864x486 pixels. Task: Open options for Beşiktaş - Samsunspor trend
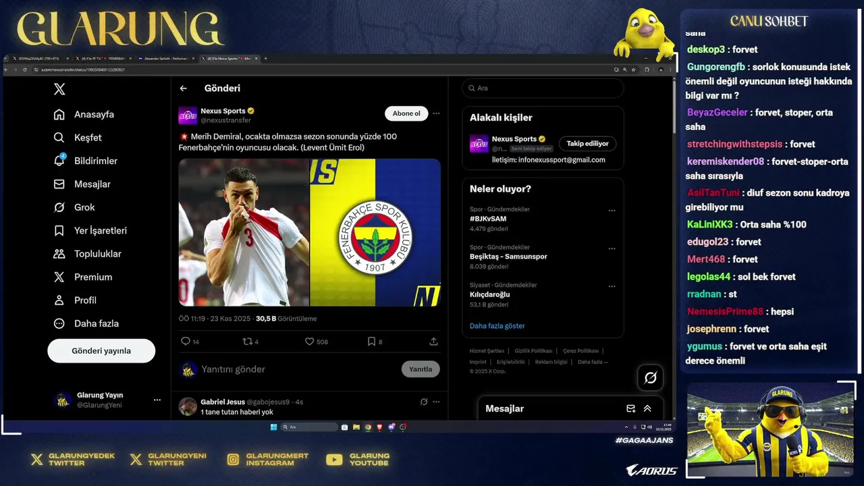coord(612,248)
